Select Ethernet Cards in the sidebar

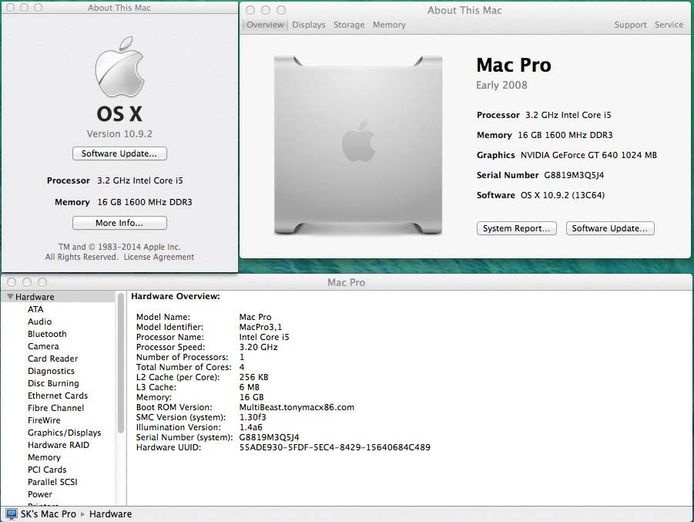pyautogui.click(x=58, y=396)
